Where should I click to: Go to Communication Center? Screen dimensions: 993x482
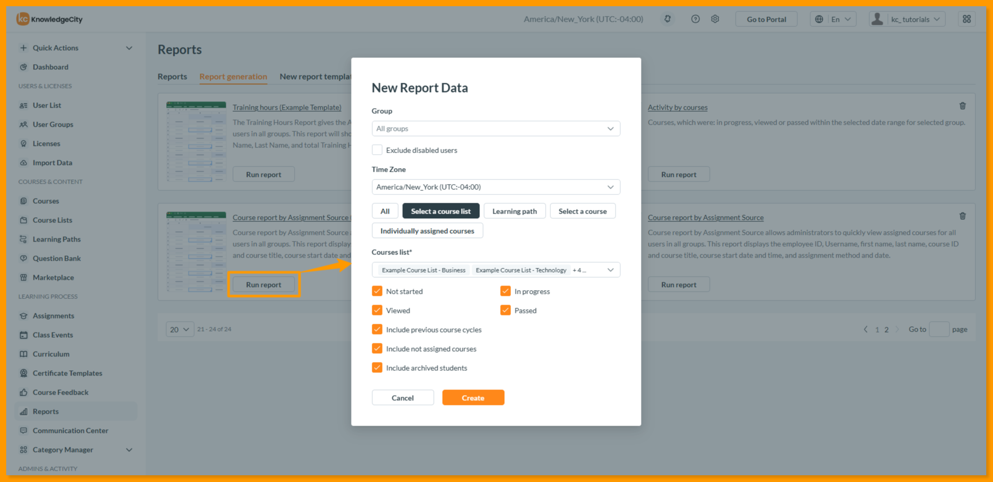pos(70,430)
